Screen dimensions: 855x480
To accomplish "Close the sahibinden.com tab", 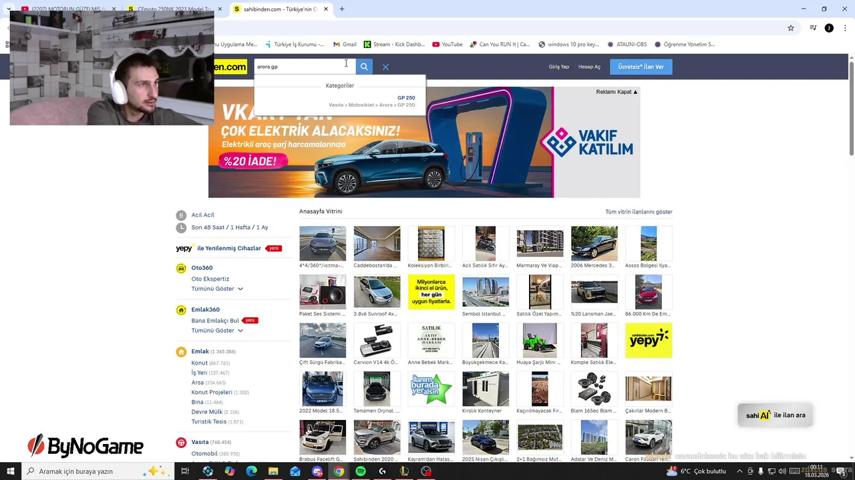I will click(326, 9).
